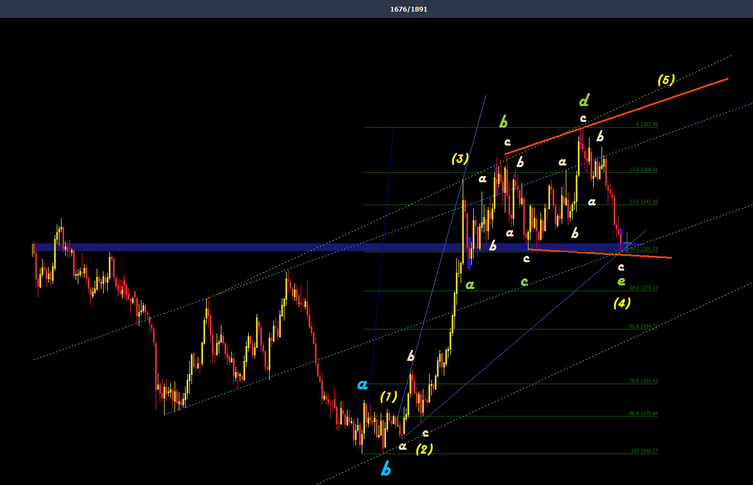The image size is (753, 485).
Task: Click the green a triangle label
Action: [x=470, y=285]
